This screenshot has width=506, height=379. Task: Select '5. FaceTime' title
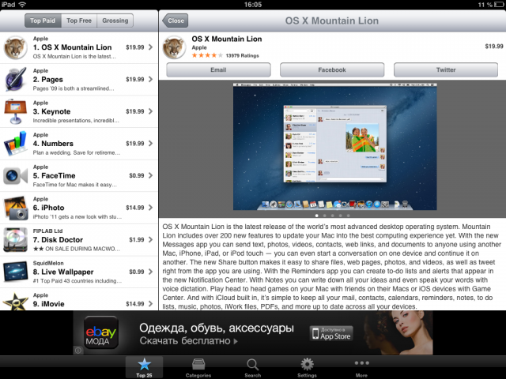(55, 175)
